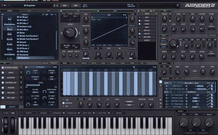Click the filter CUTOFF knob
218x135 pixels.
pos(173,43)
